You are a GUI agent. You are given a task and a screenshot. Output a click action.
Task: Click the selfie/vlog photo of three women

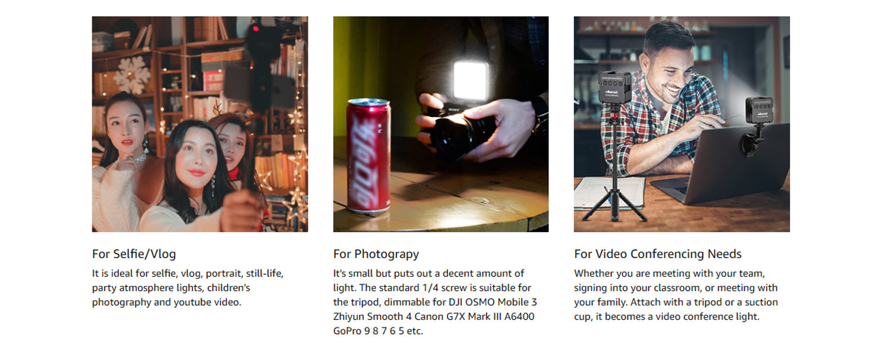point(200,124)
